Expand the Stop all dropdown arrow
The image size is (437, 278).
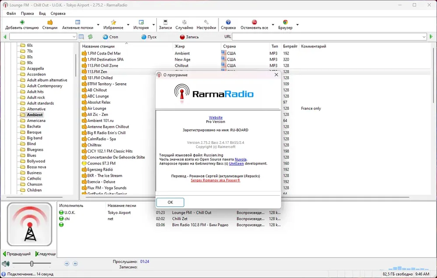(273, 25)
